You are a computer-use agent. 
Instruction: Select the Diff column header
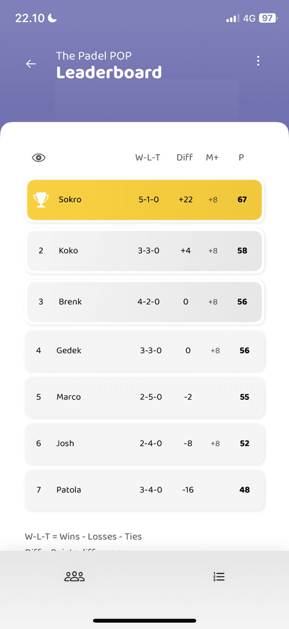185,158
